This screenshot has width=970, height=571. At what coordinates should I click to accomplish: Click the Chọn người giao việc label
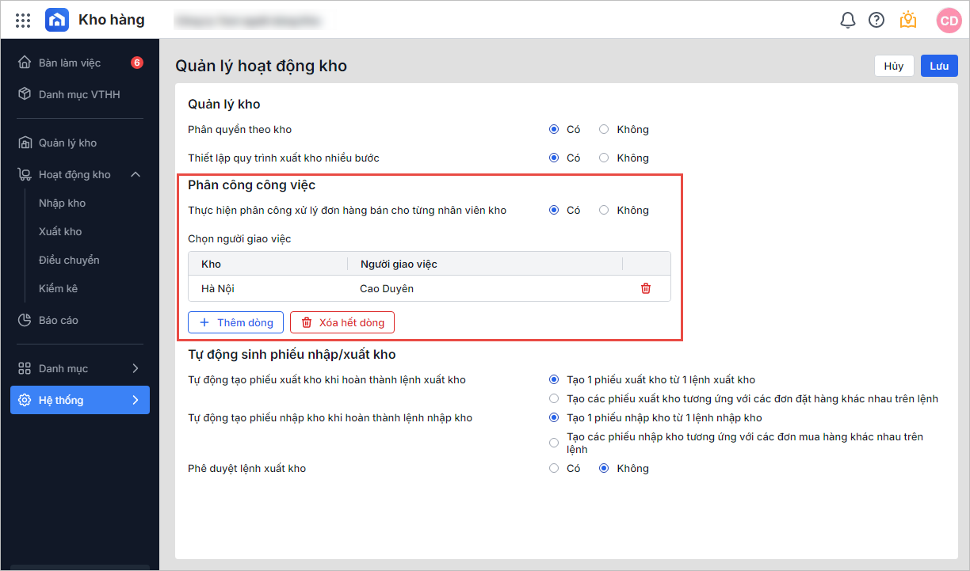(x=239, y=238)
